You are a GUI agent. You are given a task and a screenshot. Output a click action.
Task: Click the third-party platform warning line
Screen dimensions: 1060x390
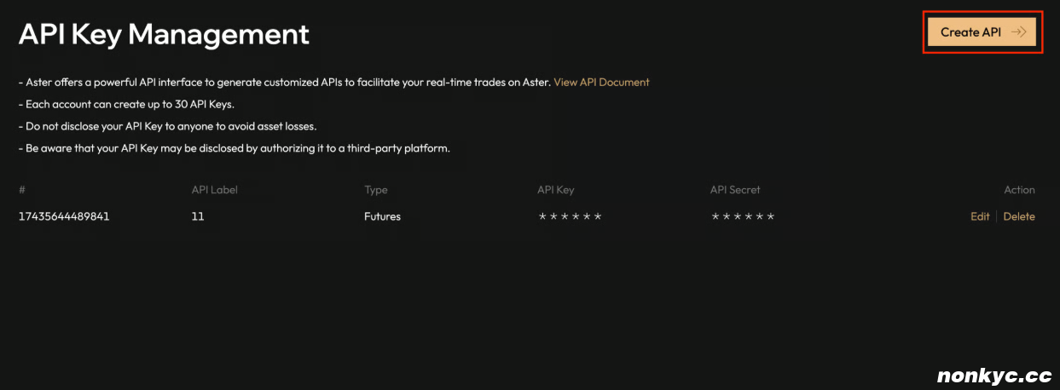234,148
